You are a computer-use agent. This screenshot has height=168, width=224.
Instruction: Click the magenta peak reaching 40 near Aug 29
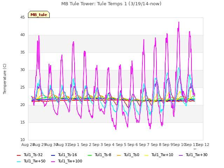pyautogui.click(x=39, y=36)
